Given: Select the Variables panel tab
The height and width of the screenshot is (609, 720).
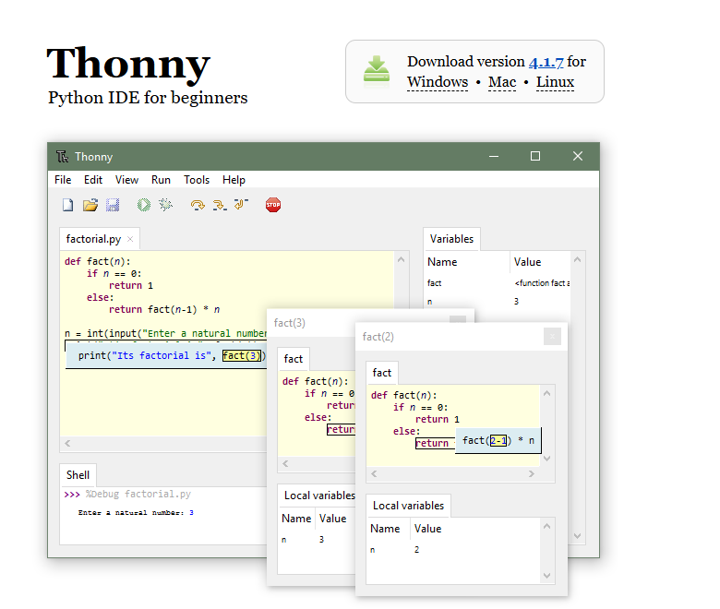Looking at the screenshot, I should [451, 239].
